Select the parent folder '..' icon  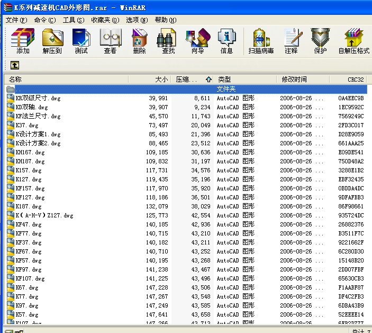point(11,89)
